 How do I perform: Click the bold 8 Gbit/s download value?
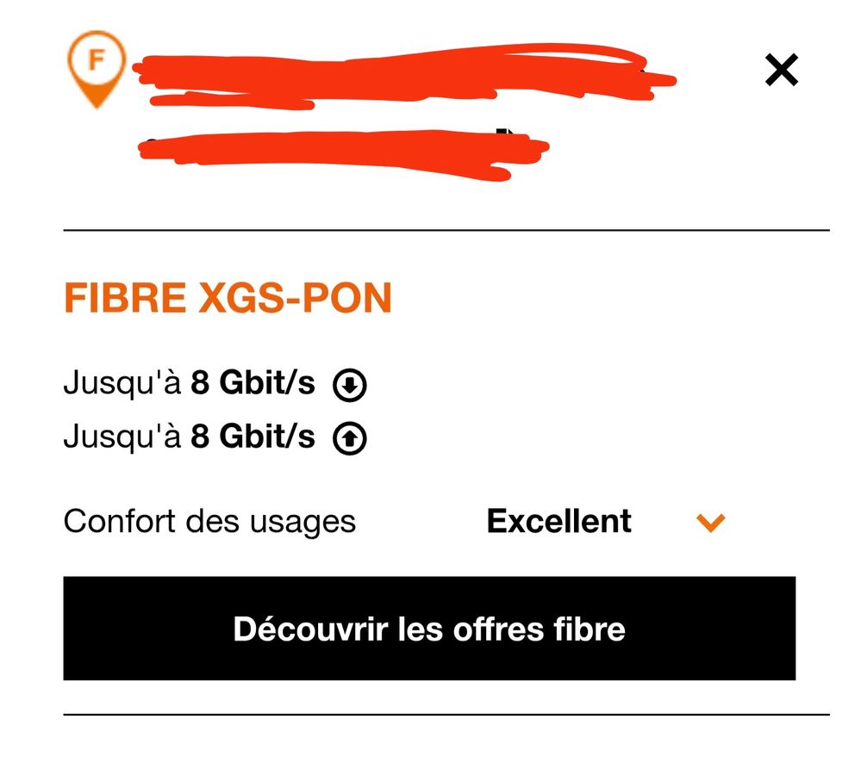click(253, 384)
